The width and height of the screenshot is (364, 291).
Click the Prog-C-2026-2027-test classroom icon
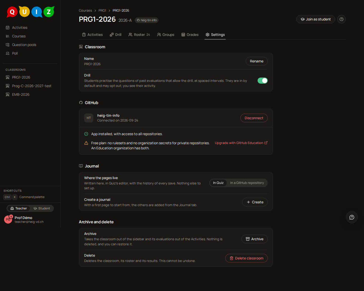[8, 86]
